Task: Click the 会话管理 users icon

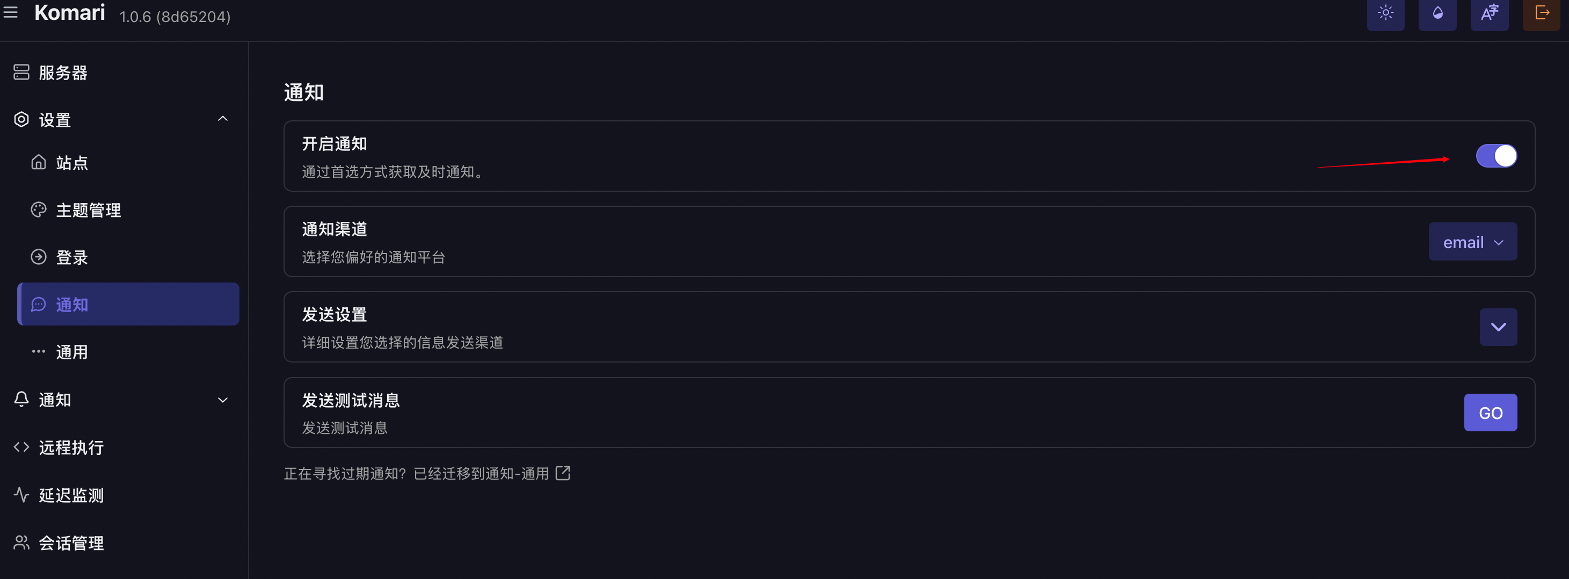Action: [21, 542]
